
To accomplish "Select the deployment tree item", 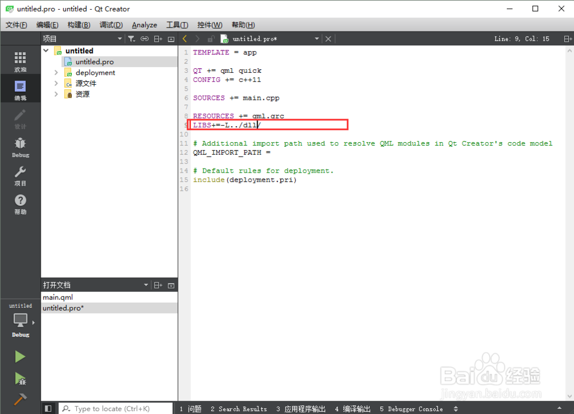I will pyautogui.click(x=95, y=72).
